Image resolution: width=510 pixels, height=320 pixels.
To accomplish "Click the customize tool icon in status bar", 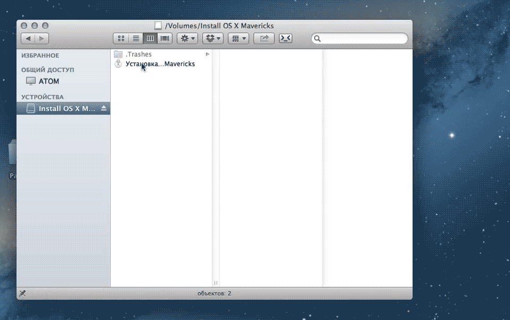I will pyautogui.click(x=22, y=293).
